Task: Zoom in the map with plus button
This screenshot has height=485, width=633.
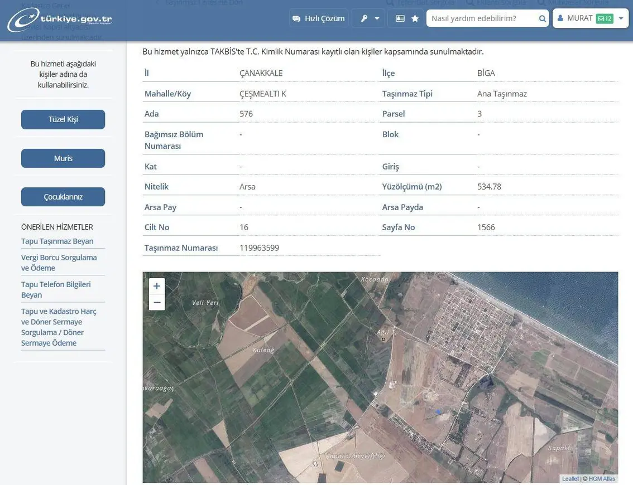Action: click(157, 286)
